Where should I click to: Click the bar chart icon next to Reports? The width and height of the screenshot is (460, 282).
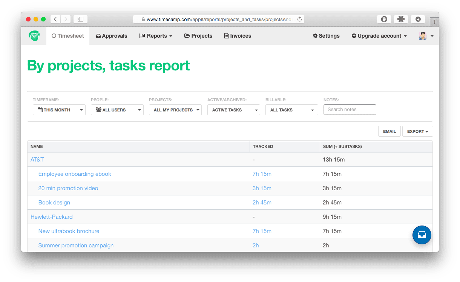(x=143, y=35)
